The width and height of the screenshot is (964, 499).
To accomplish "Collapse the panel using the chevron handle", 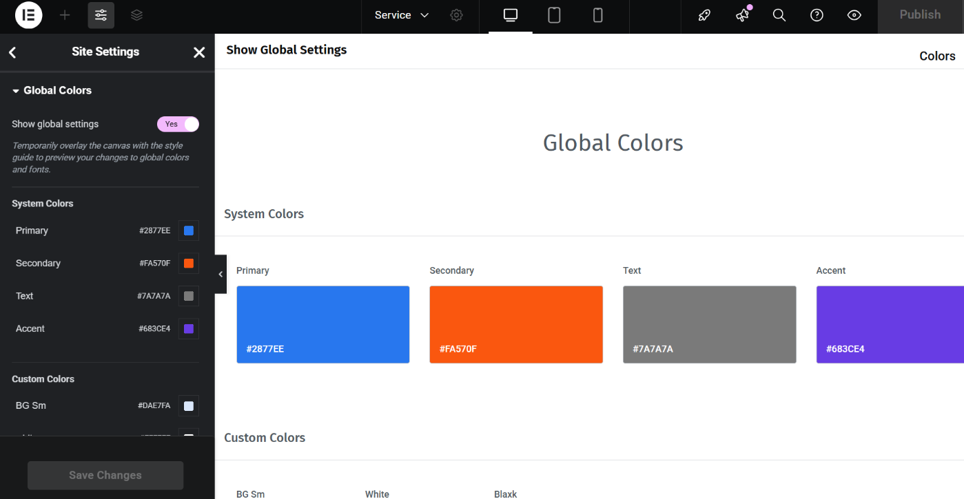I will (x=220, y=273).
